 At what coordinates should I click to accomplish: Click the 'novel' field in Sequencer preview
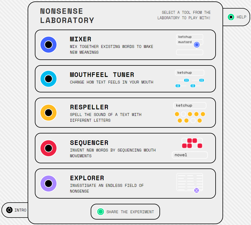(x=190, y=155)
